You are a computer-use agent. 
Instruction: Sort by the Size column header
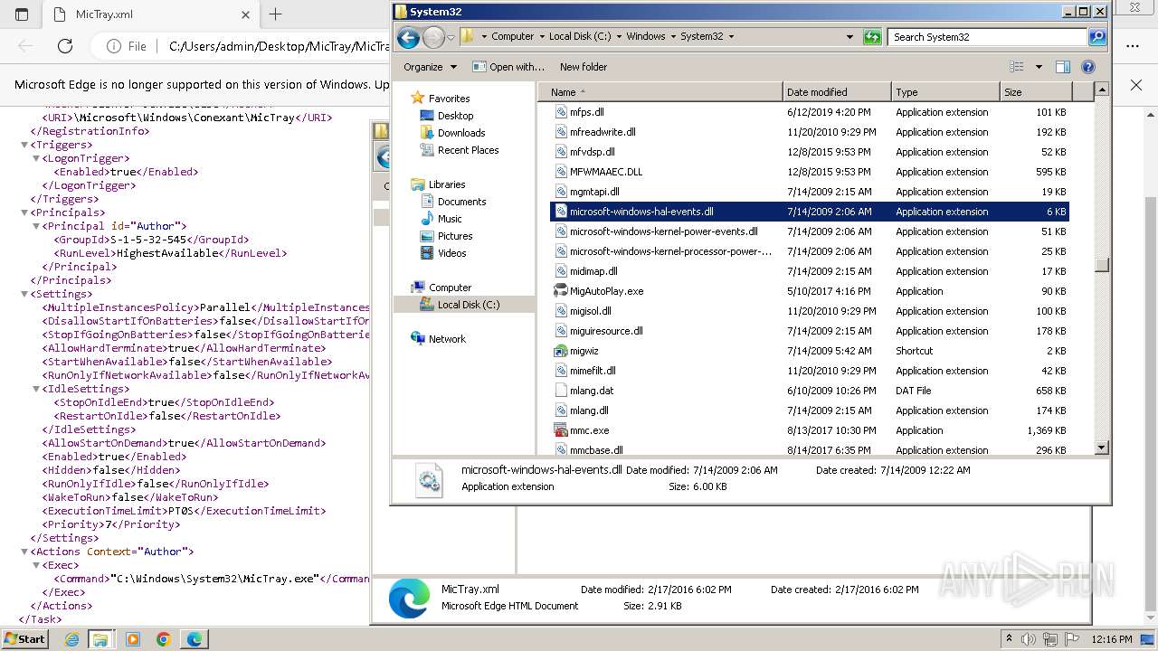pos(1036,92)
